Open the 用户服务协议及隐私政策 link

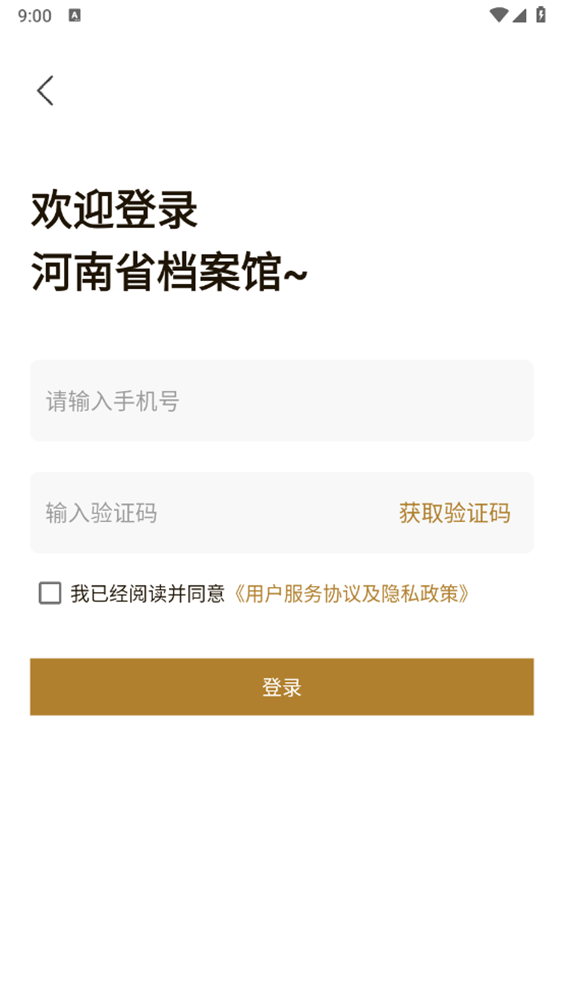[351, 594]
